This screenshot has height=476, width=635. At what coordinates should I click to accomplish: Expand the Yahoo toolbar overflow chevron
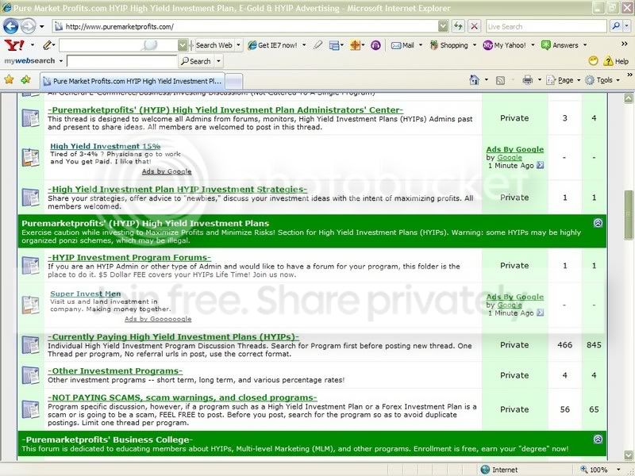(625, 44)
